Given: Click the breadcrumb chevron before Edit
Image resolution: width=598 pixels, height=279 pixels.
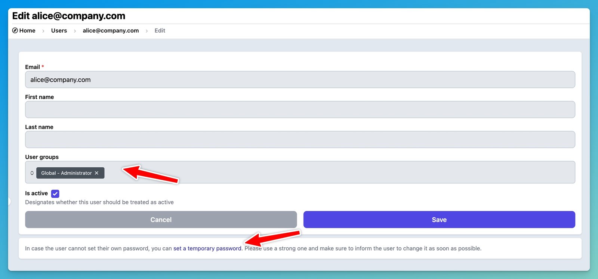Looking at the screenshot, I should click(x=147, y=31).
